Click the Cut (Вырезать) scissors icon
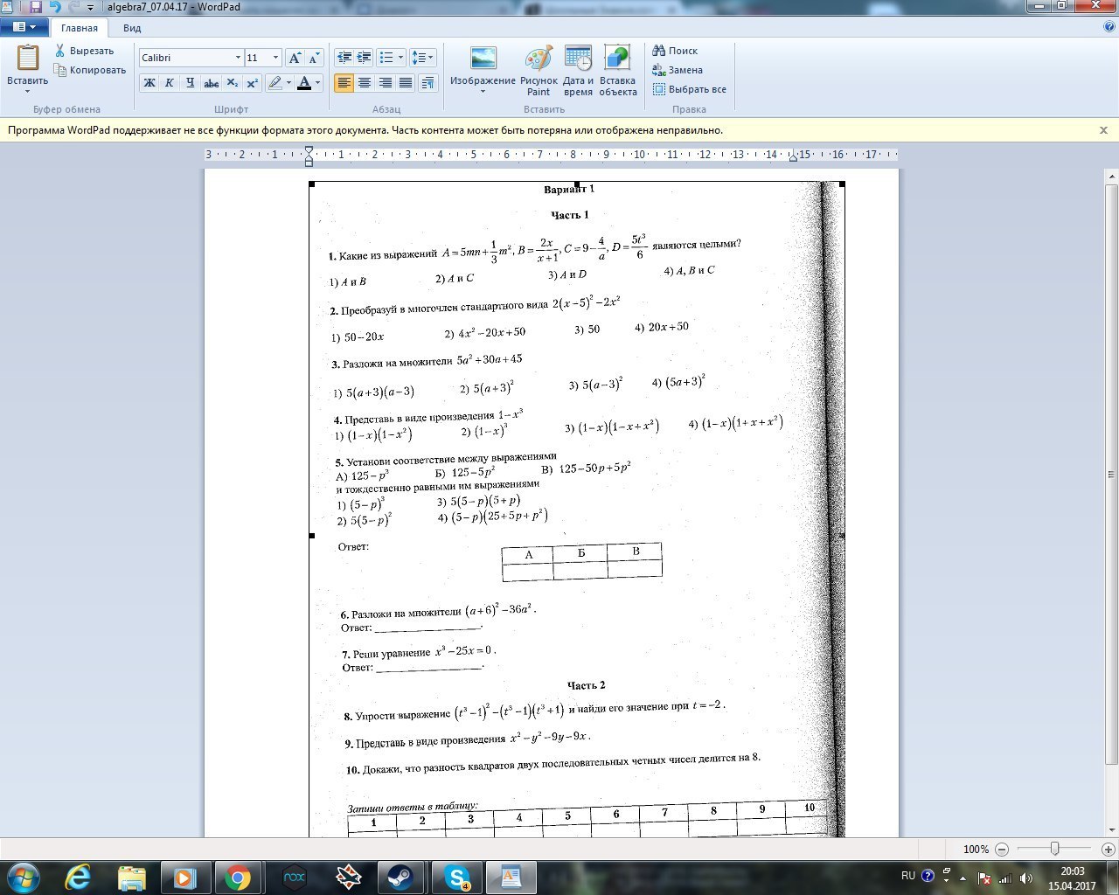1119x895 pixels. tap(60, 51)
